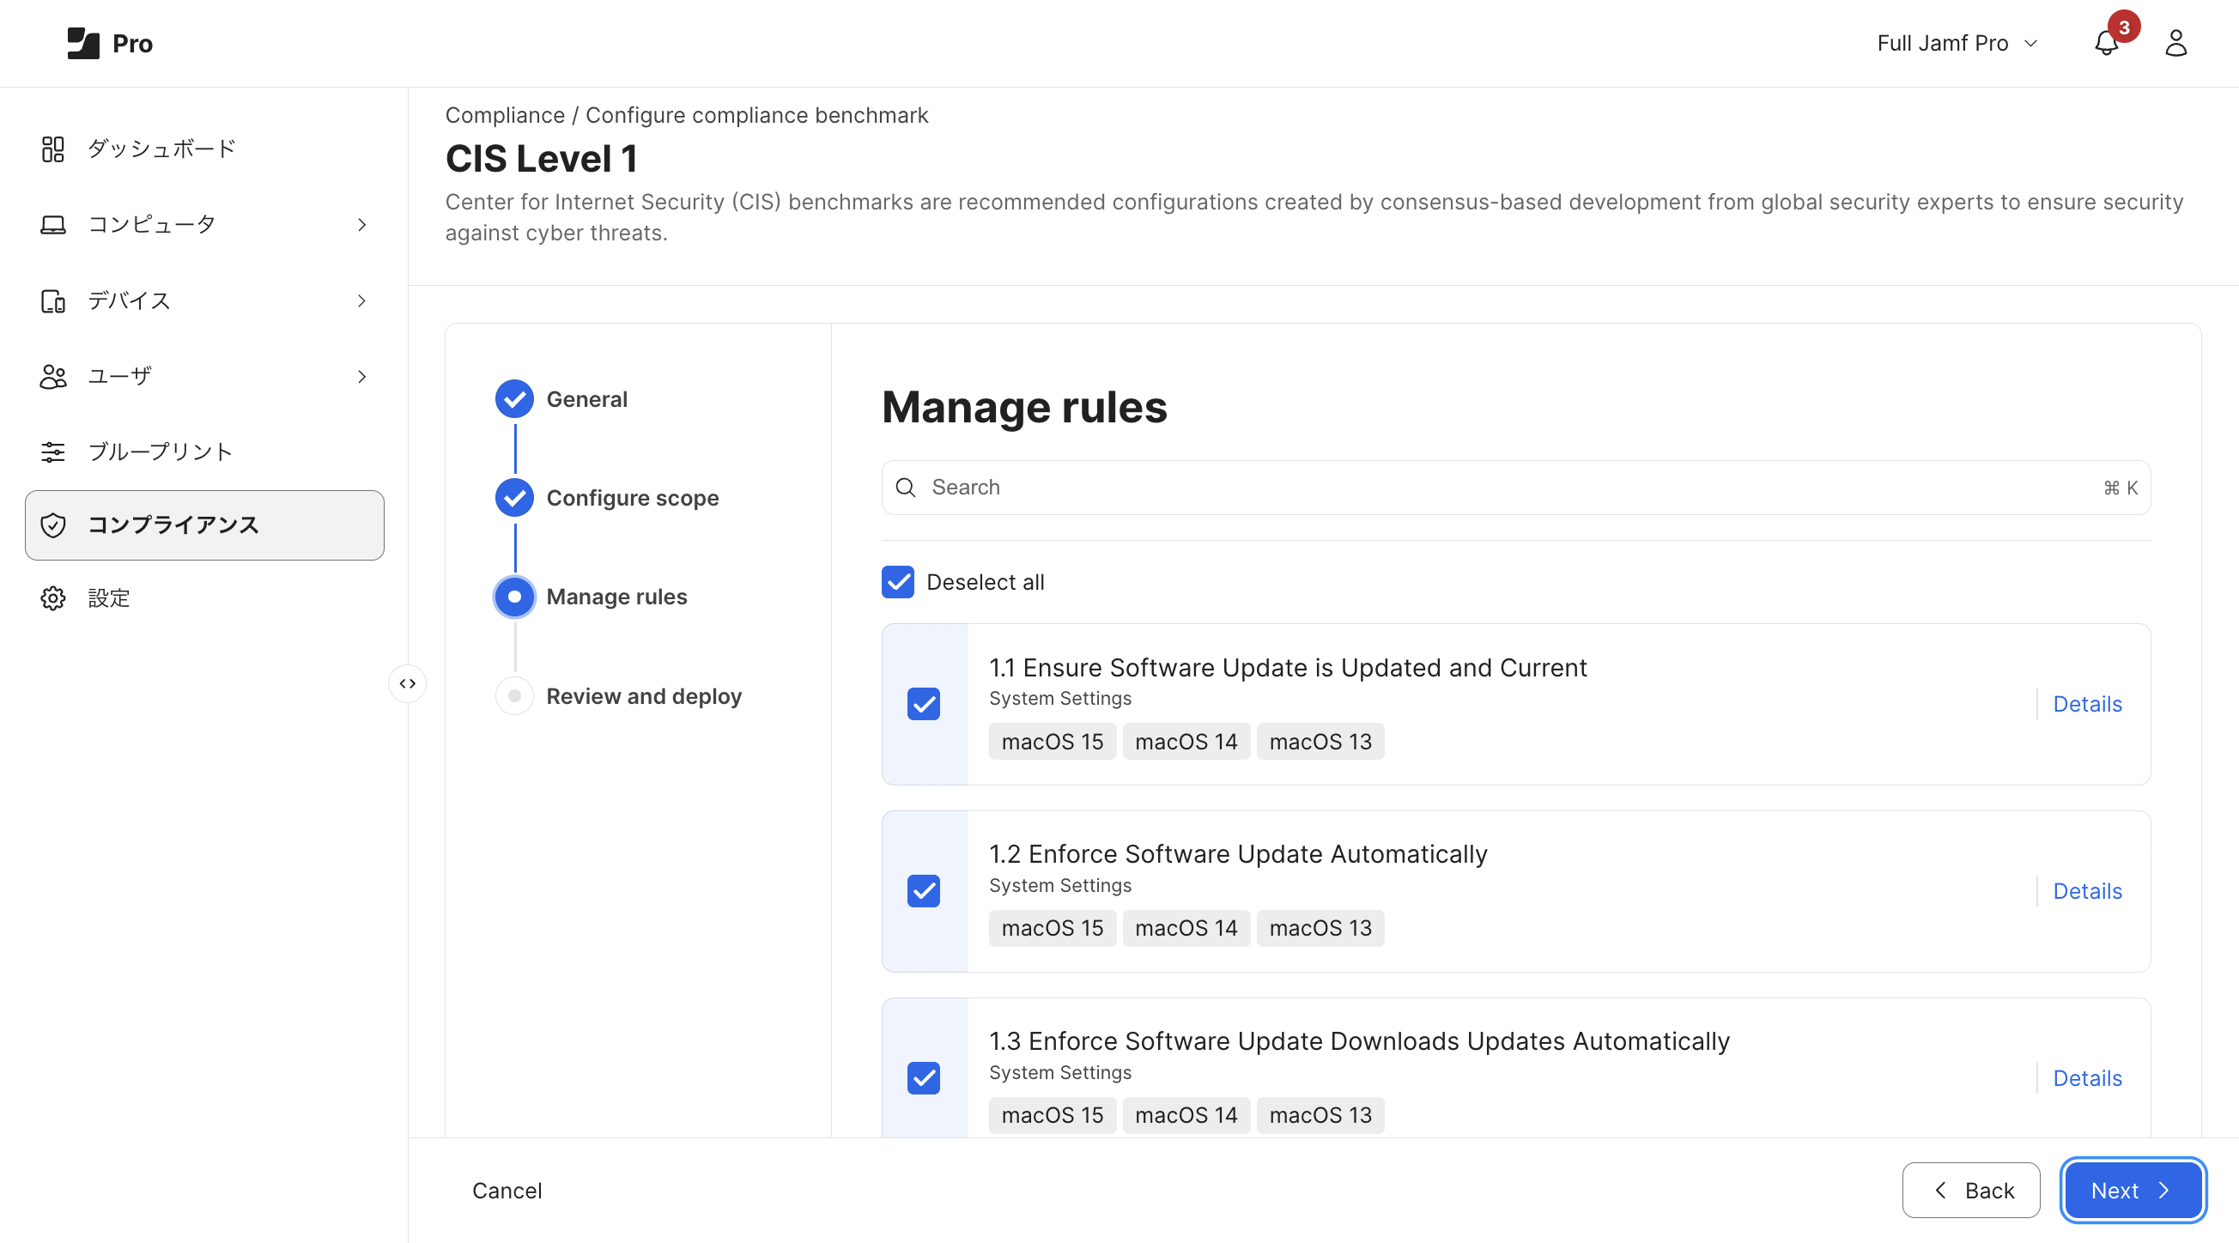This screenshot has height=1243, width=2239.
Task: Click the Manage rules step label
Action: coord(616,597)
